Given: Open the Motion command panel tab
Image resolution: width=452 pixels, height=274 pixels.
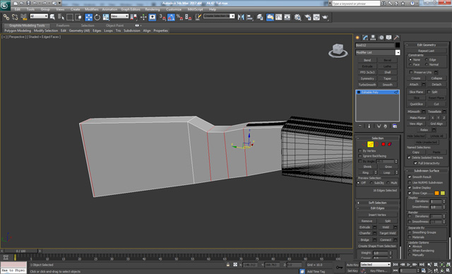Looking at the screenshot, I should 381,37.
